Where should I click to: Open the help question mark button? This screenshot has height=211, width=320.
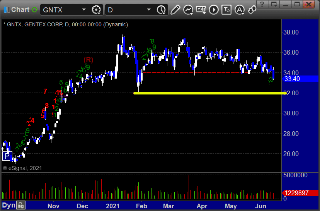(262, 4)
